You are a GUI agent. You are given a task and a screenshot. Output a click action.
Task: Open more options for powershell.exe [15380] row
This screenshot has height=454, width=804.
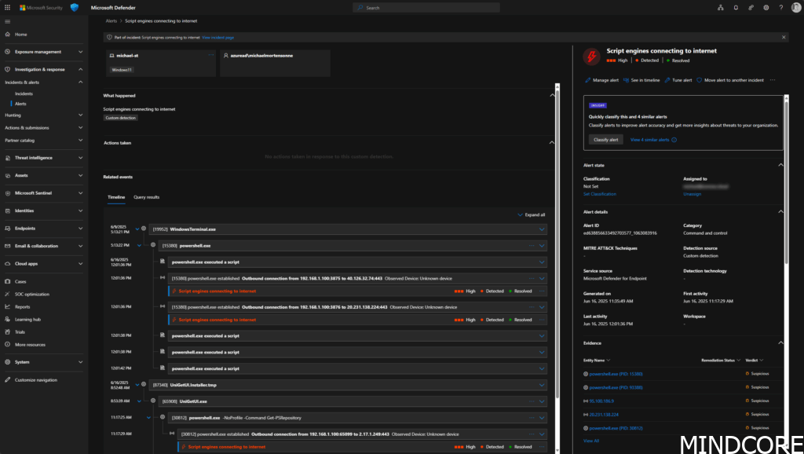pyautogui.click(x=532, y=246)
